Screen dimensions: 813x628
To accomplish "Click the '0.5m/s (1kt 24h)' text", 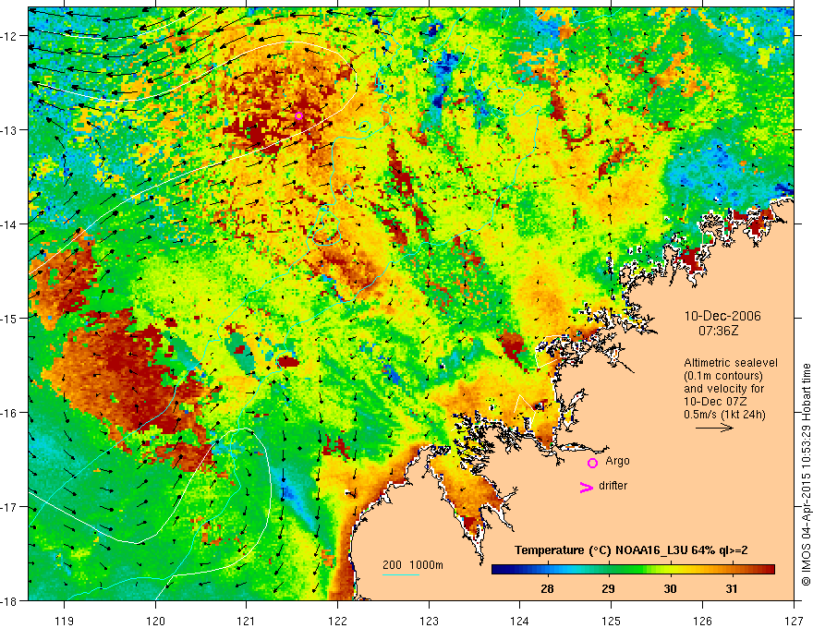I will tap(724, 414).
